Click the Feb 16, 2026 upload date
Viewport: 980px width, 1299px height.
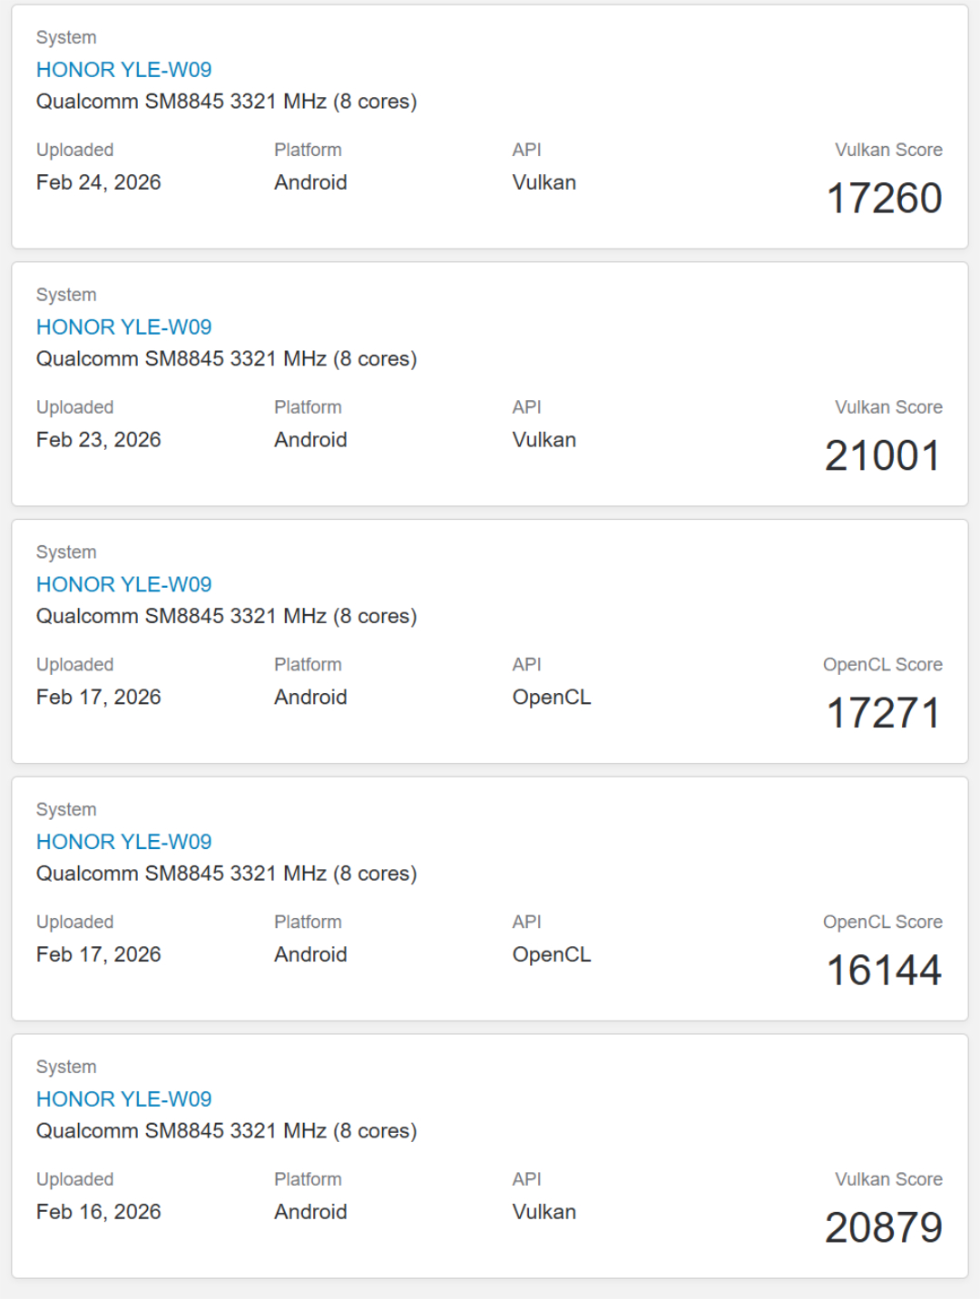[98, 1212]
